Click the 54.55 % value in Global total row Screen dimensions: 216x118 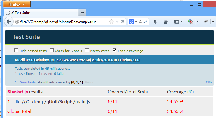pos(175,111)
